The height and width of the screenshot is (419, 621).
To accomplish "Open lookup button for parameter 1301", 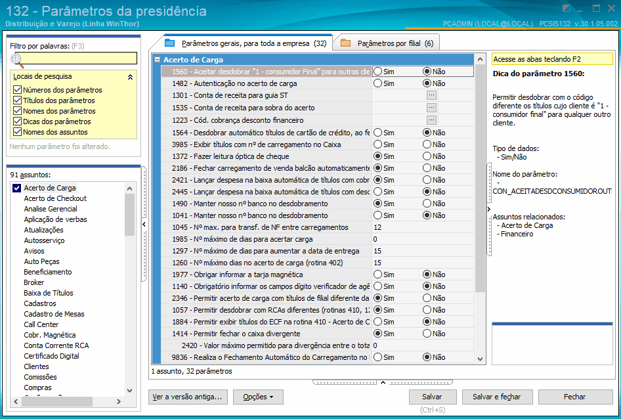I will (431, 95).
